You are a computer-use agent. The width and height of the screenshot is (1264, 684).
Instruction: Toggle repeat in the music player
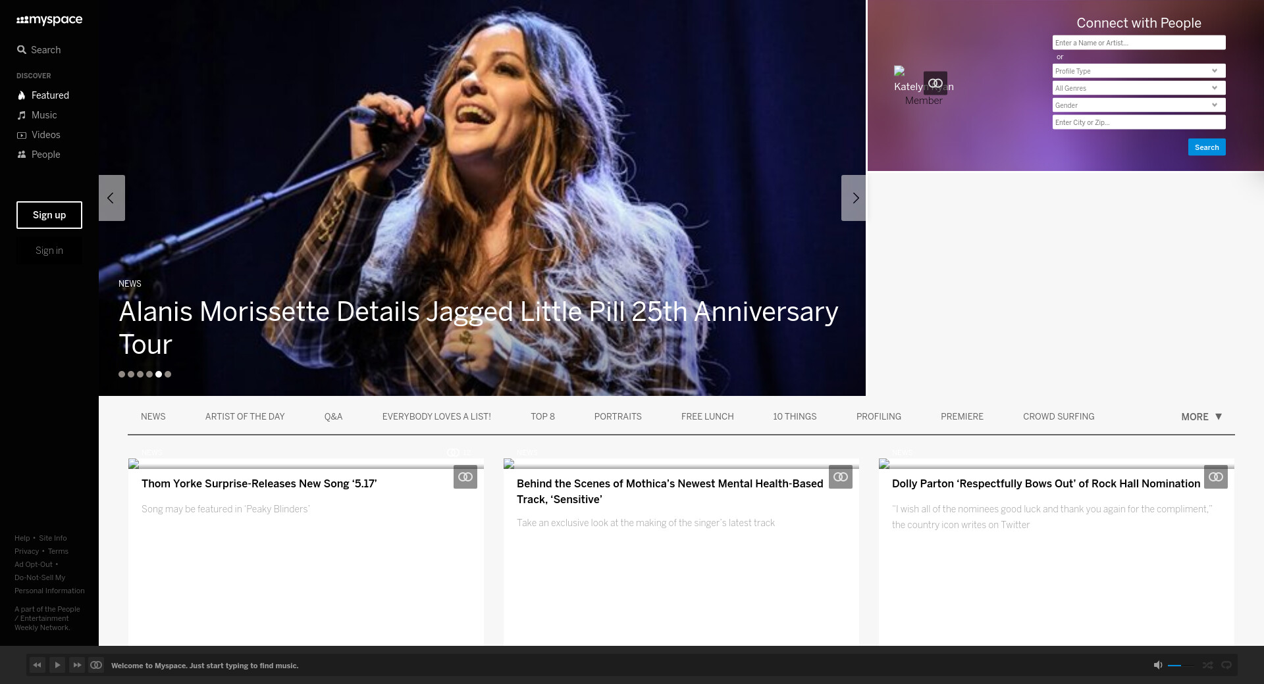[x=1226, y=665]
